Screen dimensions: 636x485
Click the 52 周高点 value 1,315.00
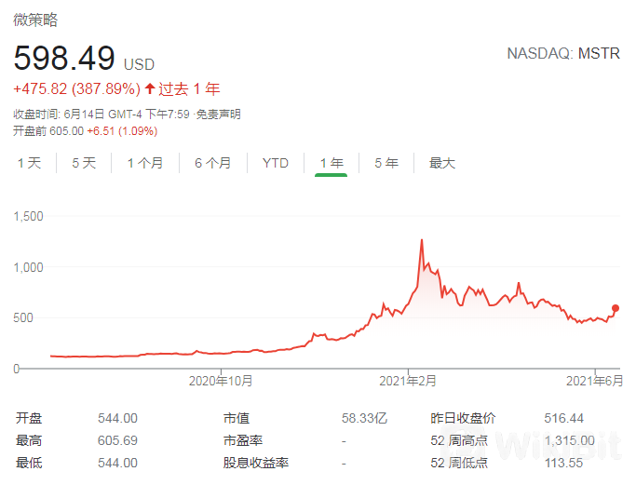(x=570, y=440)
